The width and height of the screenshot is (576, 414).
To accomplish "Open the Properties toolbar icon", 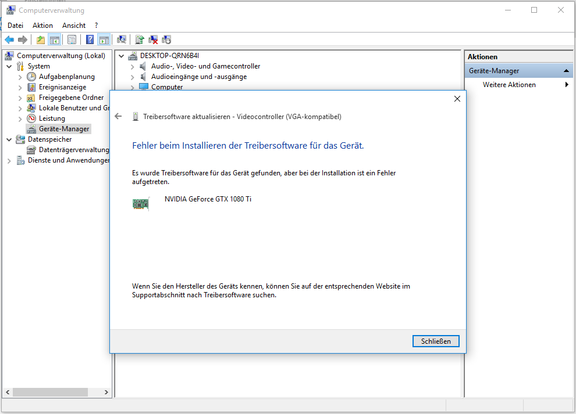I will [72, 39].
